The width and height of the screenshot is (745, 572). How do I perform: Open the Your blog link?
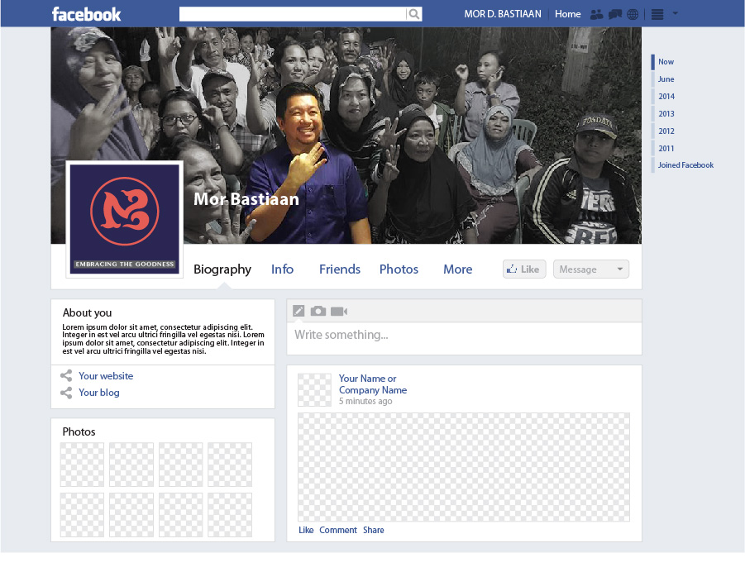pos(99,393)
